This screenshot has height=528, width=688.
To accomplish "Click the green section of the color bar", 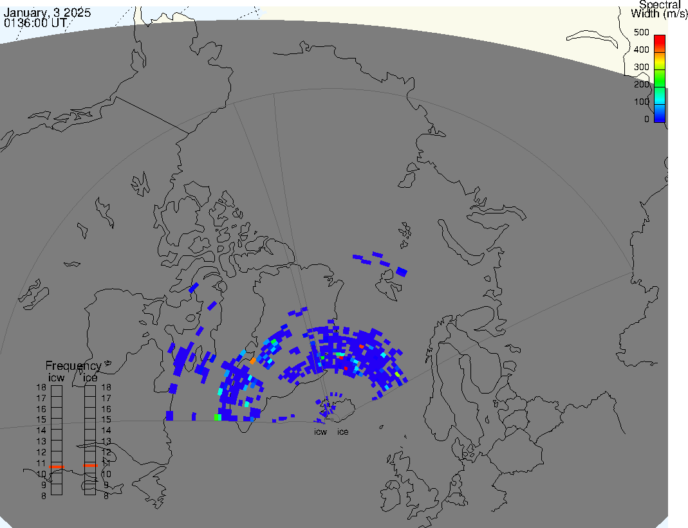I will pyautogui.click(x=660, y=78).
